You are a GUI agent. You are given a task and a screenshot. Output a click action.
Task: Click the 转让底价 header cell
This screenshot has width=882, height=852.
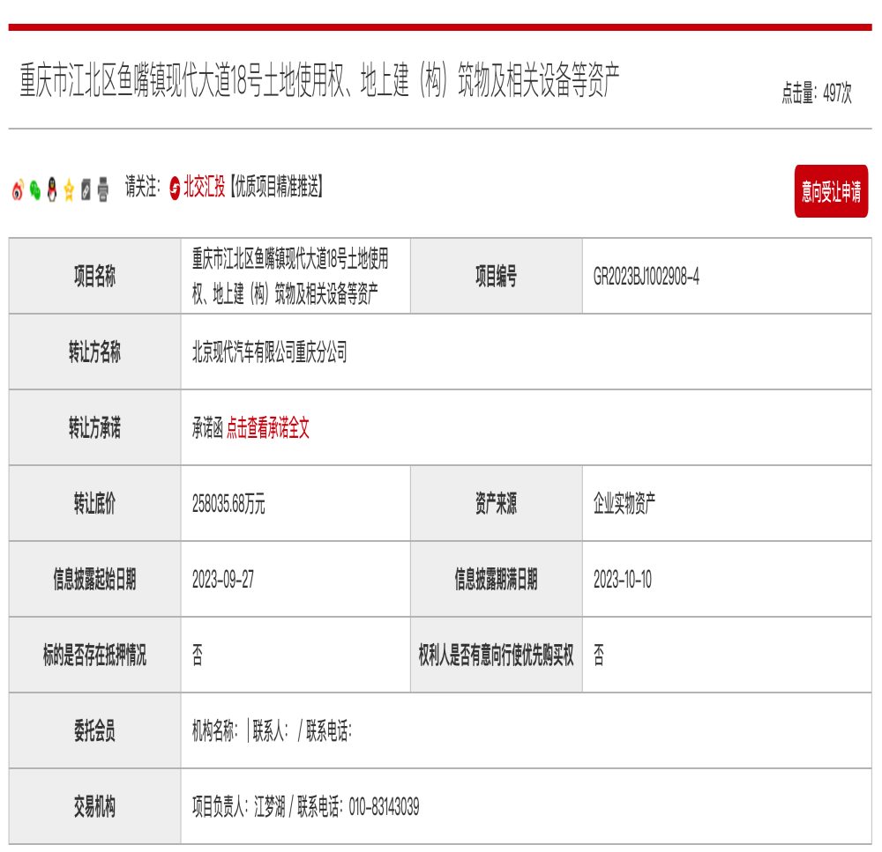(x=94, y=504)
